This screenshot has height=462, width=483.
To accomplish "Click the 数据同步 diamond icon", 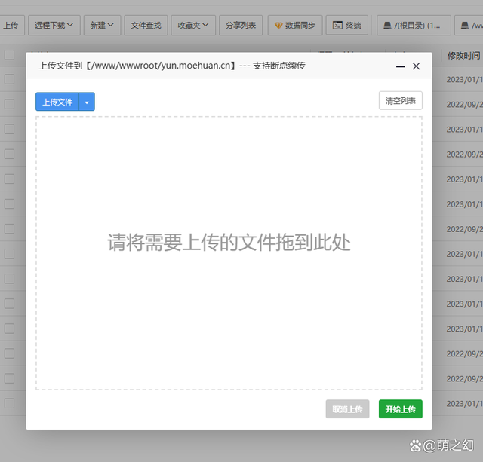I will [278, 26].
